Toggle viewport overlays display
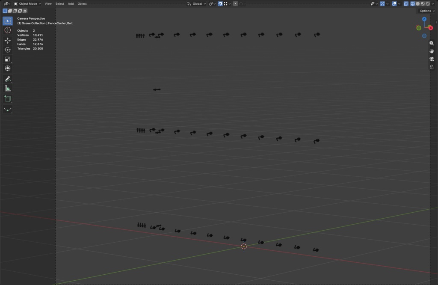The height and width of the screenshot is (285, 438). click(x=394, y=3)
